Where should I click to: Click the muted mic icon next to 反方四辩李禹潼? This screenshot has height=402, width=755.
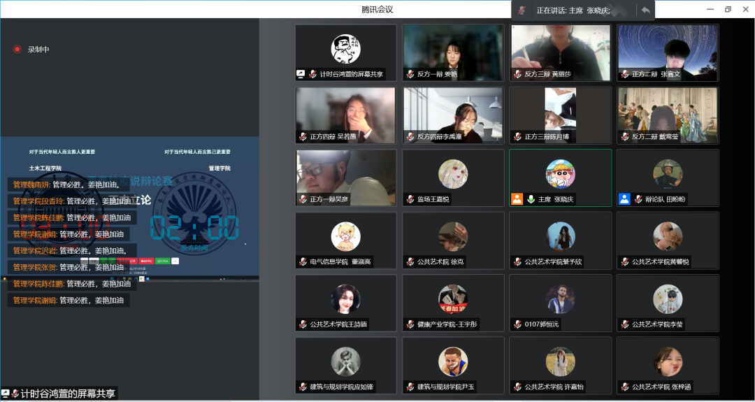pos(410,137)
